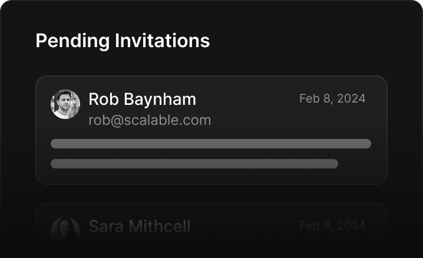
Task: Click the rob@scalable.com email address
Action: (x=150, y=120)
